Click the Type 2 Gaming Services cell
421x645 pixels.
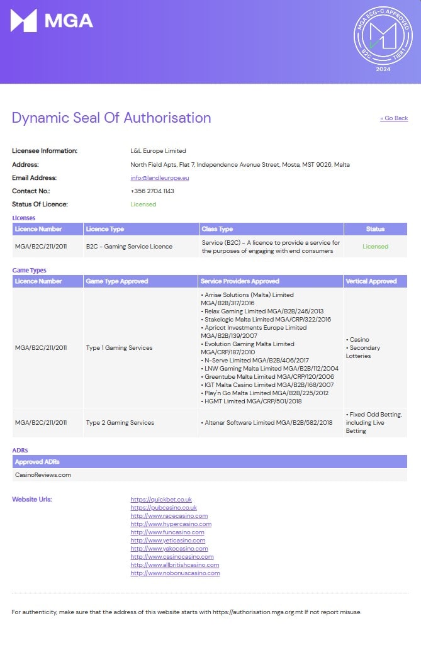[x=120, y=423]
